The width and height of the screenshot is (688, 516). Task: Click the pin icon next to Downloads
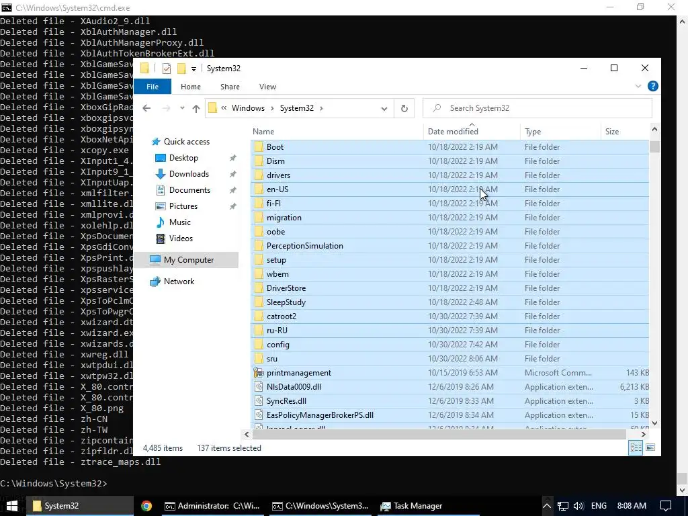tap(233, 174)
